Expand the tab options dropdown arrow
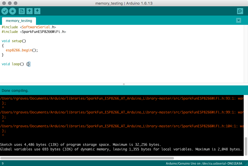Image resolution: width=248 pixels, height=166 pixels. point(238,20)
